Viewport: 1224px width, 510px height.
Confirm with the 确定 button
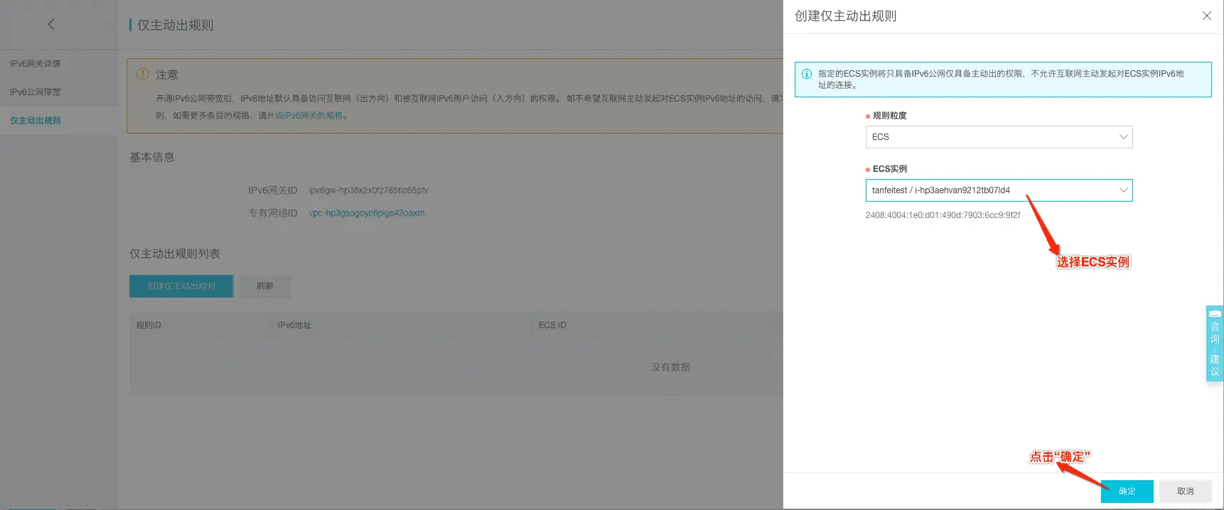[x=1127, y=492]
